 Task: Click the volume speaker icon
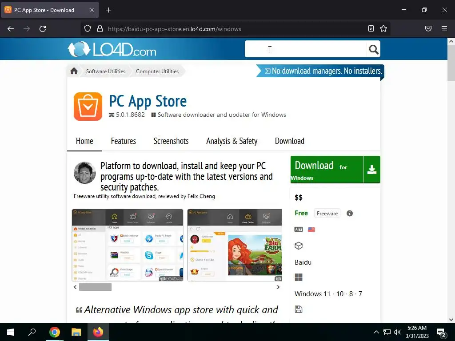point(397,332)
